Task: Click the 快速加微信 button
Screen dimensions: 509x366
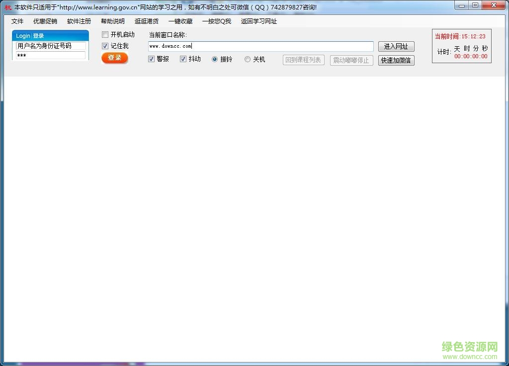Action: click(x=396, y=61)
